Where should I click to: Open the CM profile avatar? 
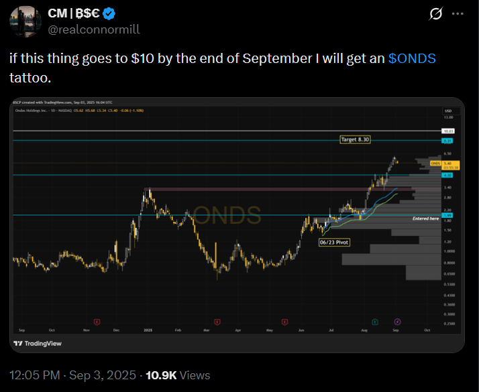25,21
